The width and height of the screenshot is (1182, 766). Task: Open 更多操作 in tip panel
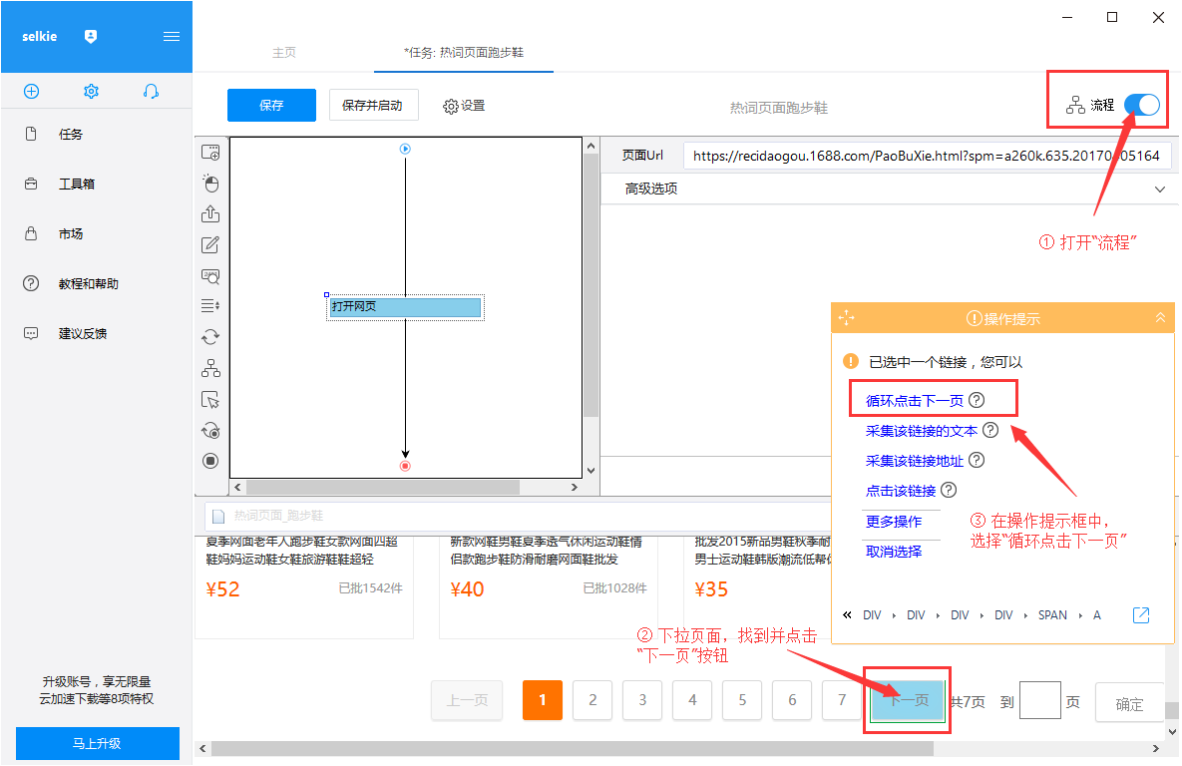[894, 521]
